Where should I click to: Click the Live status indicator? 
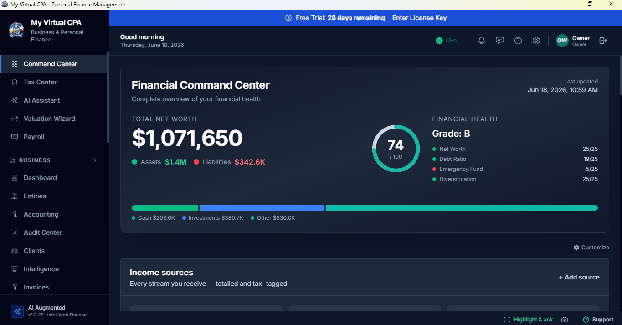pos(446,41)
